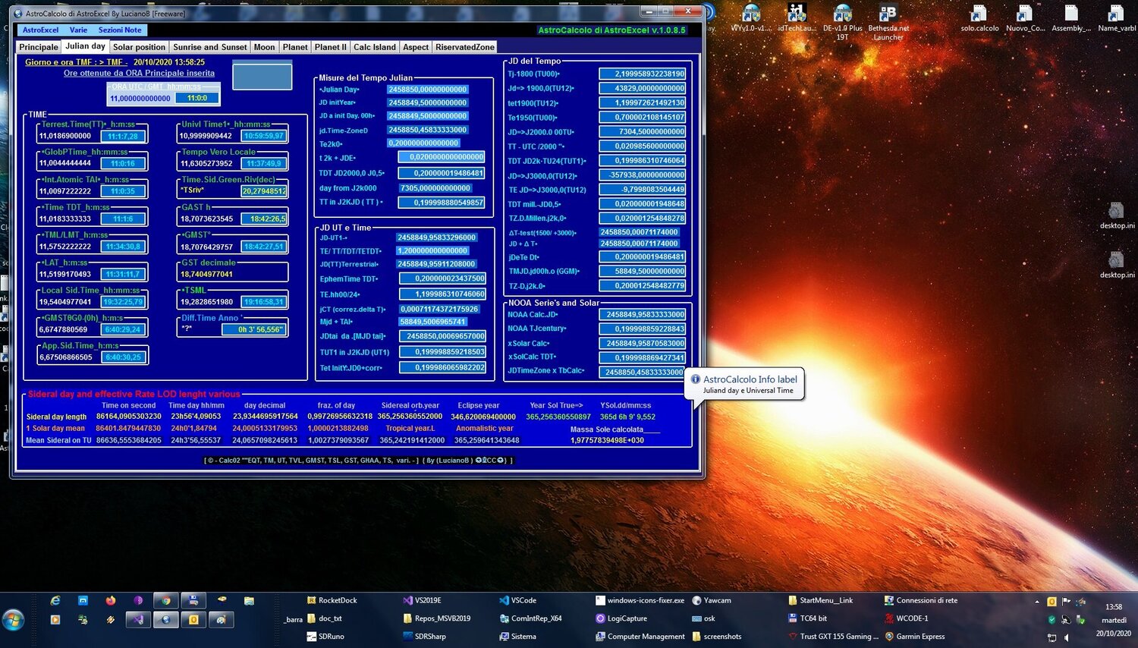Open the Maxthon browser taskbar icon

(x=83, y=600)
